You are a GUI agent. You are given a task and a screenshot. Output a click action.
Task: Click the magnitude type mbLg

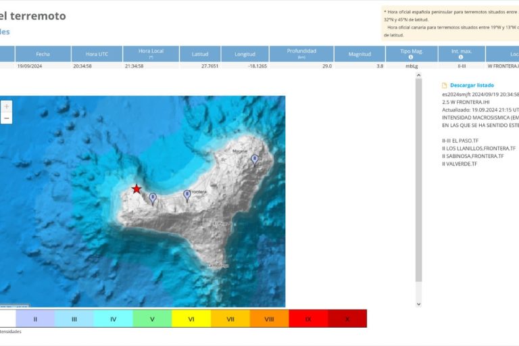pos(412,66)
